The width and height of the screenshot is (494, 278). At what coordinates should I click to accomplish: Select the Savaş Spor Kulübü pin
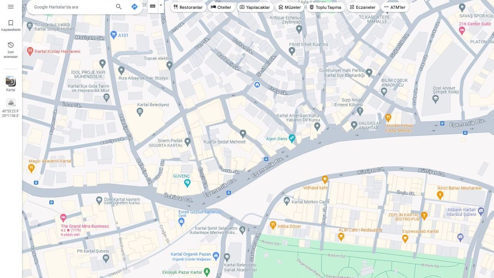click(462, 7)
